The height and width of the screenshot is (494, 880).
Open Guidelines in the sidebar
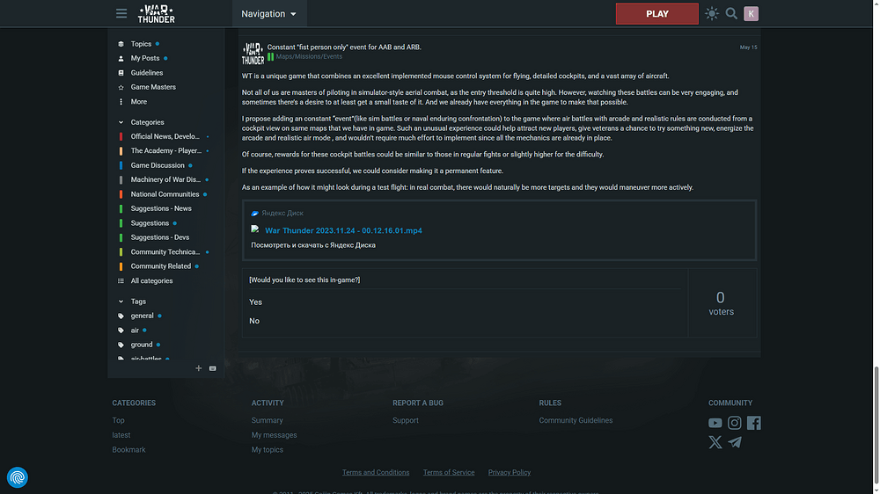[x=146, y=73]
